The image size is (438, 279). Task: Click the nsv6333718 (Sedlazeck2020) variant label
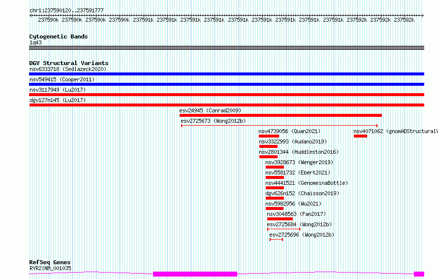coord(68,69)
